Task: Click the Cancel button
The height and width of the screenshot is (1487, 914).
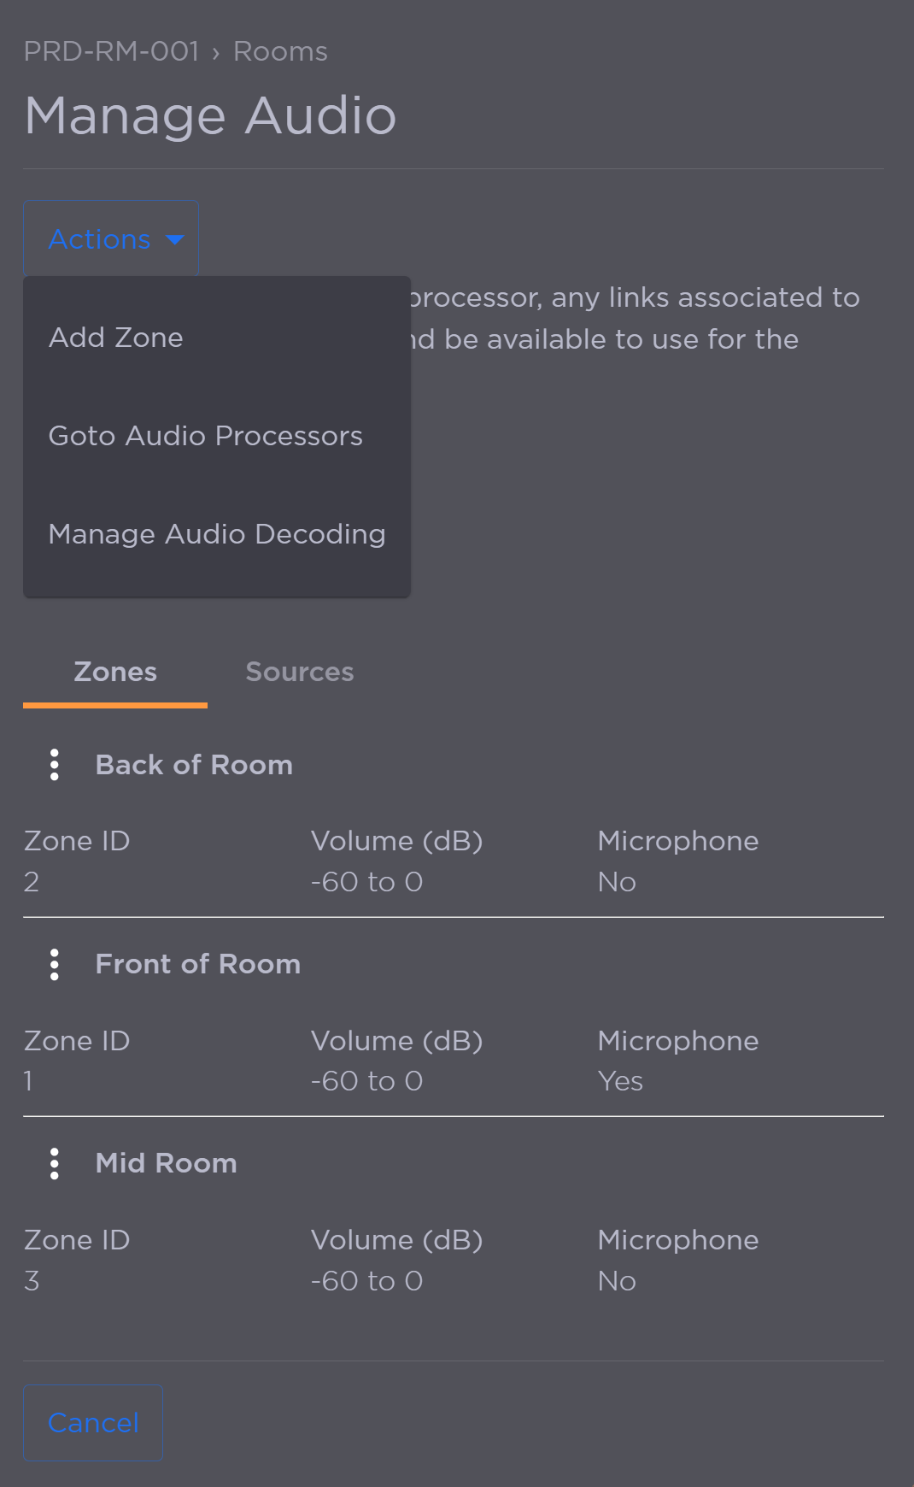Action: click(x=92, y=1422)
